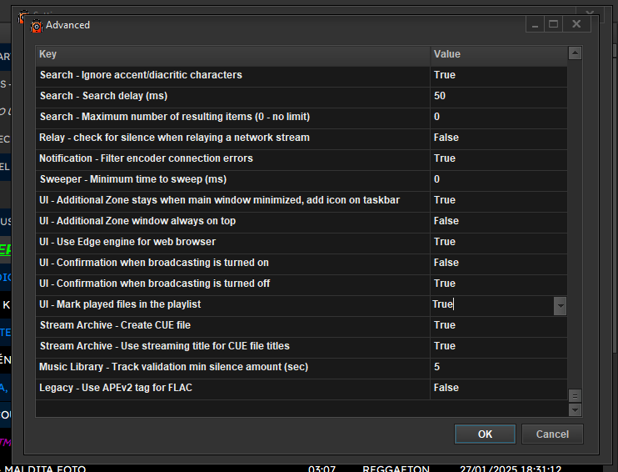This screenshot has height=472, width=618.
Task: Maximize the Advanced dialog window
Action: (553, 25)
